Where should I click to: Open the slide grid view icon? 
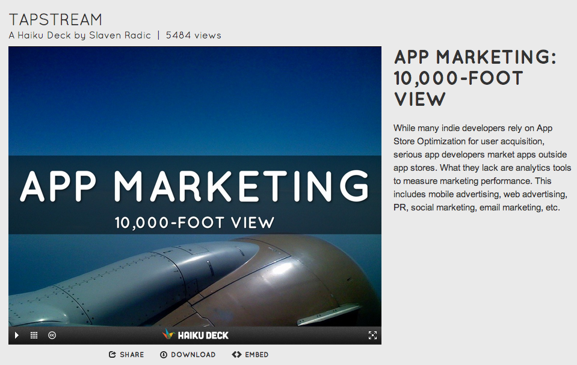34,336
